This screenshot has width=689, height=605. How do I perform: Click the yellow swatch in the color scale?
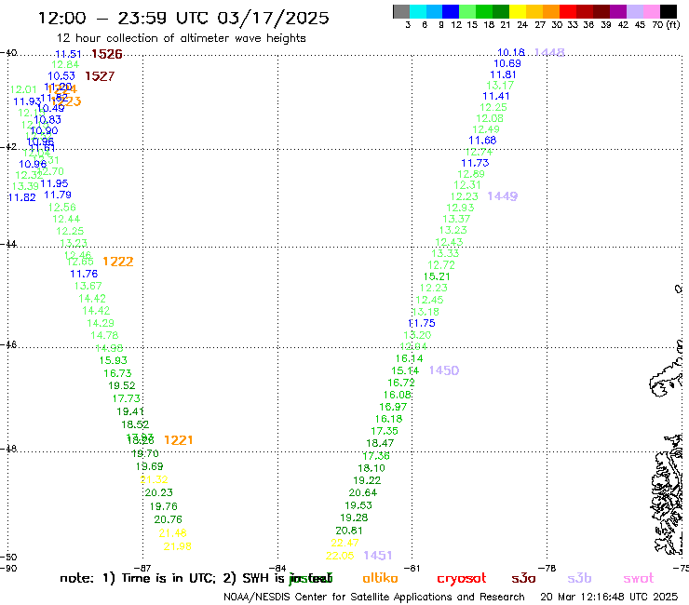click(x=518, y=11)
